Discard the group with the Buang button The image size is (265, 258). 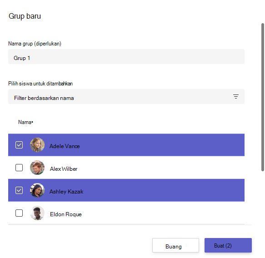tap(175, 245)
